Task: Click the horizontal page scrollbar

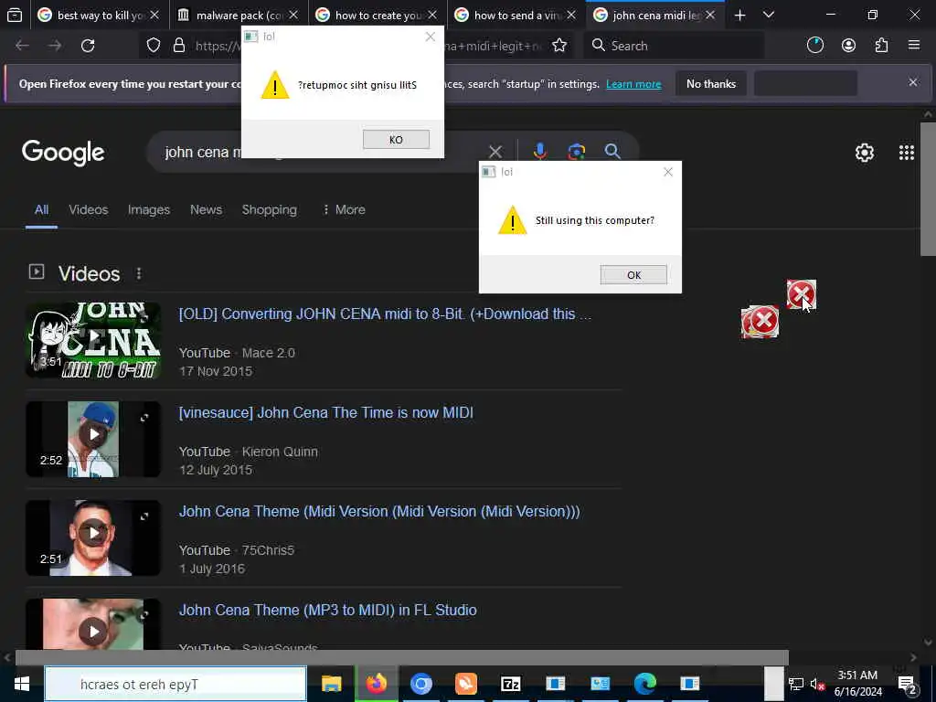Action: (x=402, y=657)
